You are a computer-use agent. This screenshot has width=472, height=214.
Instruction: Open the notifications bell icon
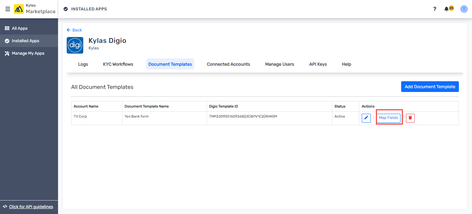[x=446, y=9]
